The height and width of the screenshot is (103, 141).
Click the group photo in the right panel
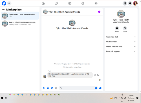pyautogui.click(x=121, y=14)
